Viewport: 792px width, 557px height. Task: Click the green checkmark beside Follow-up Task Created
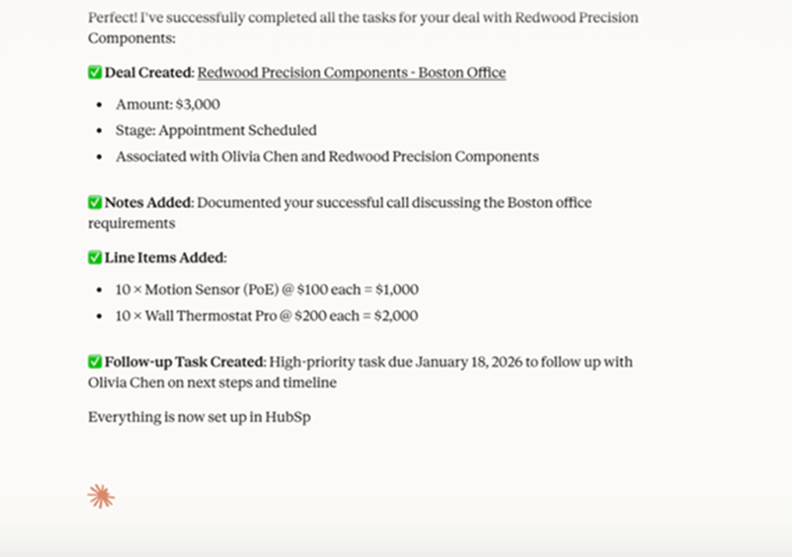(x=95, y=361)
